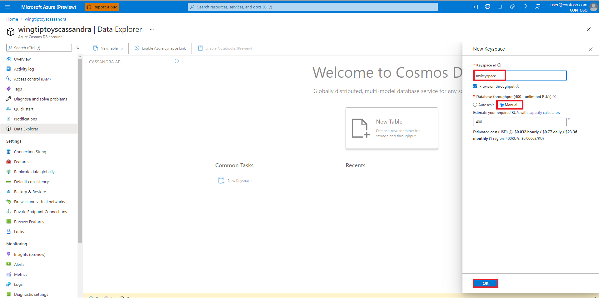Open the capacity calculator link
599x298 pixels.
click(543, 112)
